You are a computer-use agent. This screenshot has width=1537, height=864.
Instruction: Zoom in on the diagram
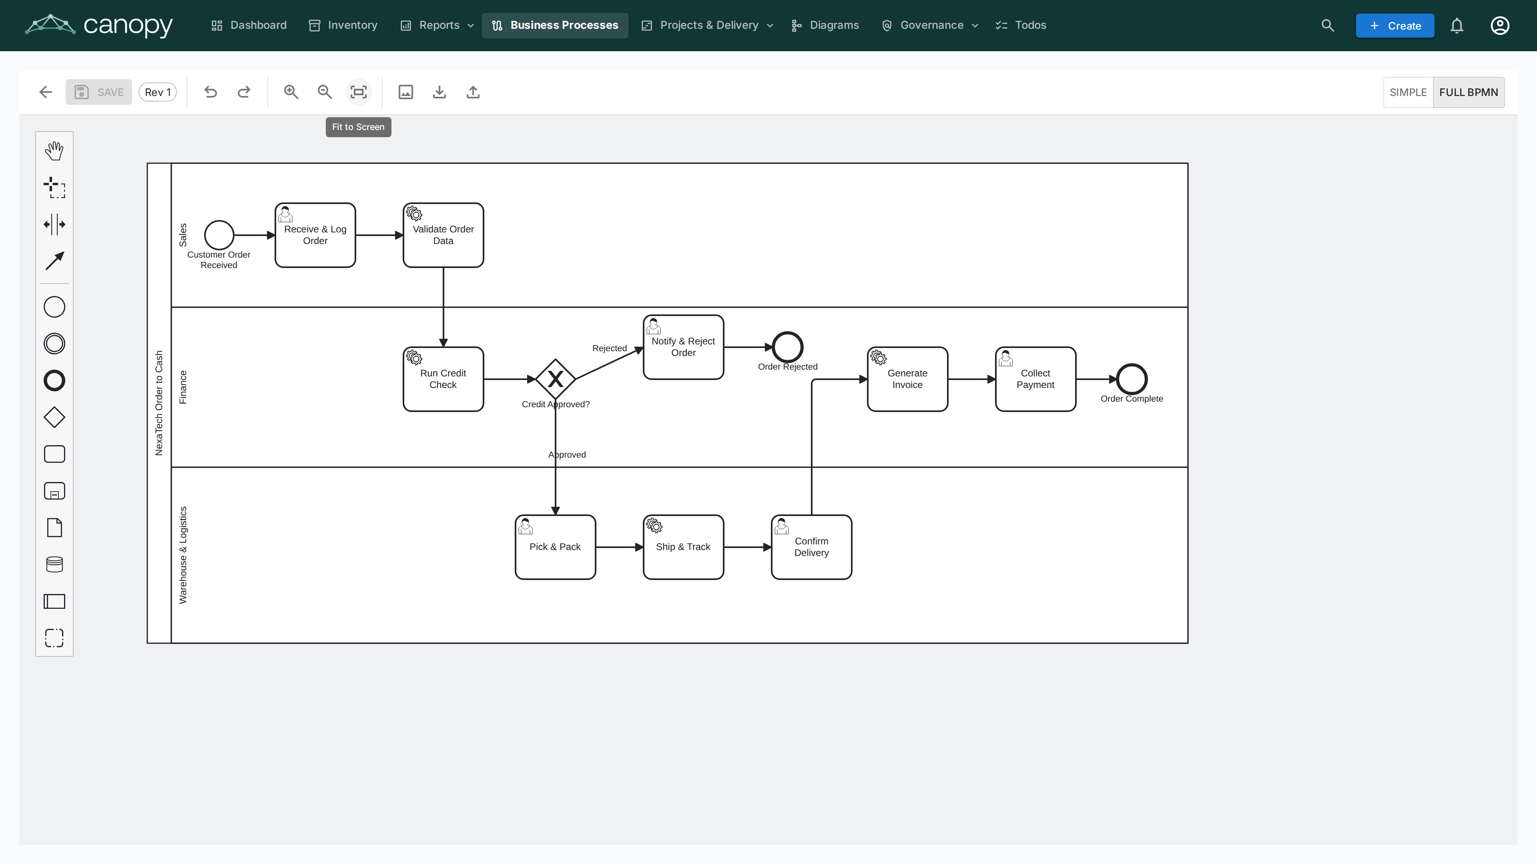pyautogui.click(x=291, y=92)
